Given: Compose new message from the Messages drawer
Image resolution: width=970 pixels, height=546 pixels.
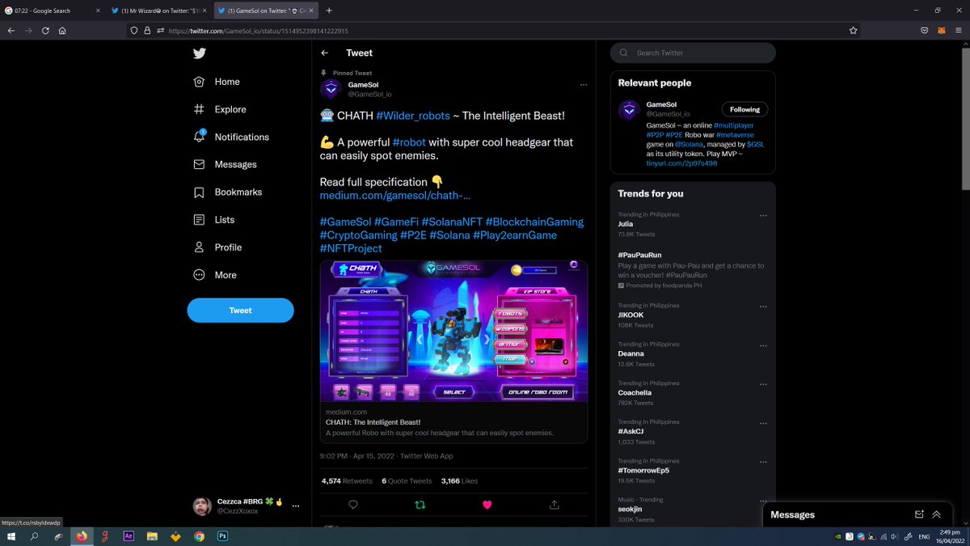Looking at the screenshot, I should click(x=919, y=514).
